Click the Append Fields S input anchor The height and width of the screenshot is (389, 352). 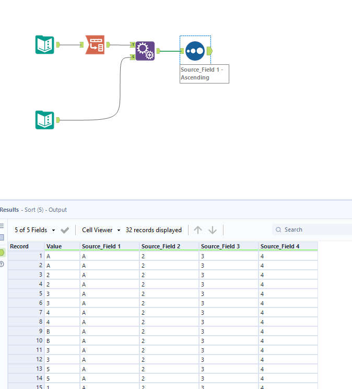[x=133, y=57]
